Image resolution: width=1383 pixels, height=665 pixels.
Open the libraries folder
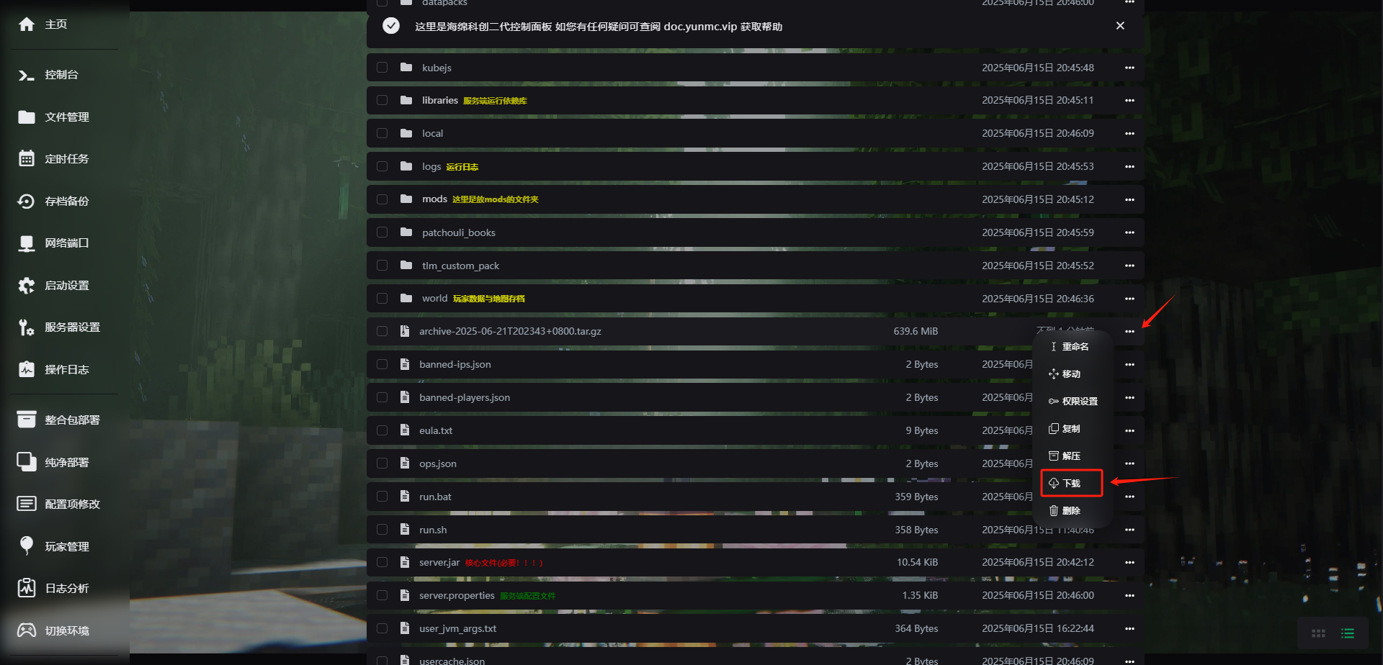click(x=440, y=100)
